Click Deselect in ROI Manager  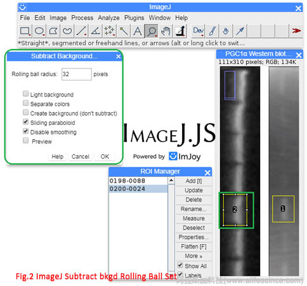tap(193, 228)
